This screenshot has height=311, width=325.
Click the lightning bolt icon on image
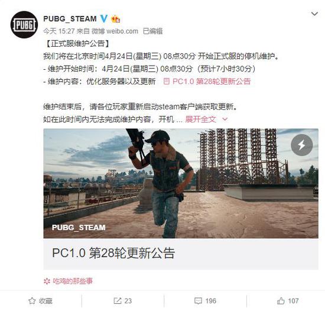coord(301,145)
